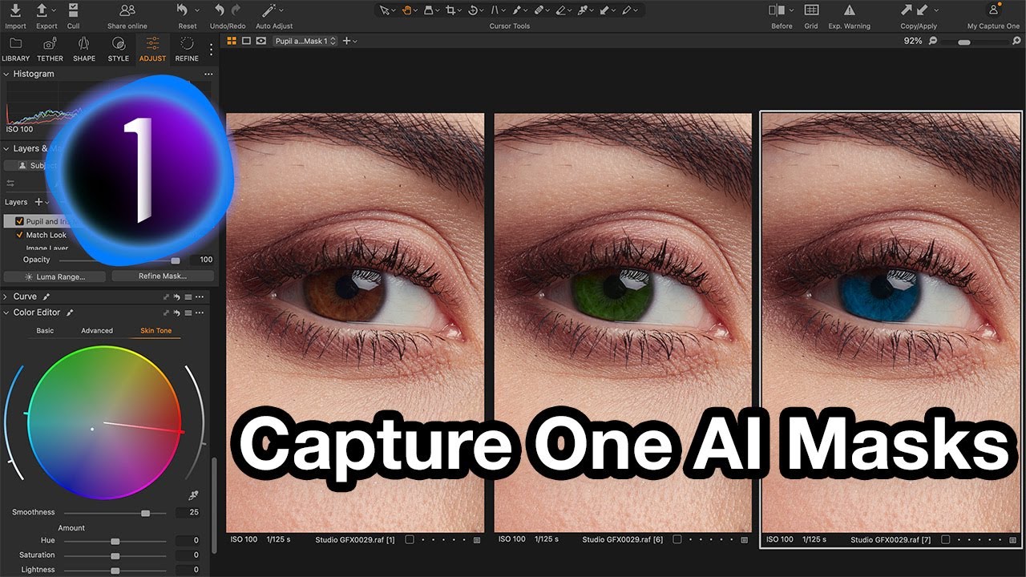Select the Pan hand cursor tool
Image resolution: width=1026 pixels, height=577 pixels.
(x=407, y=10)
